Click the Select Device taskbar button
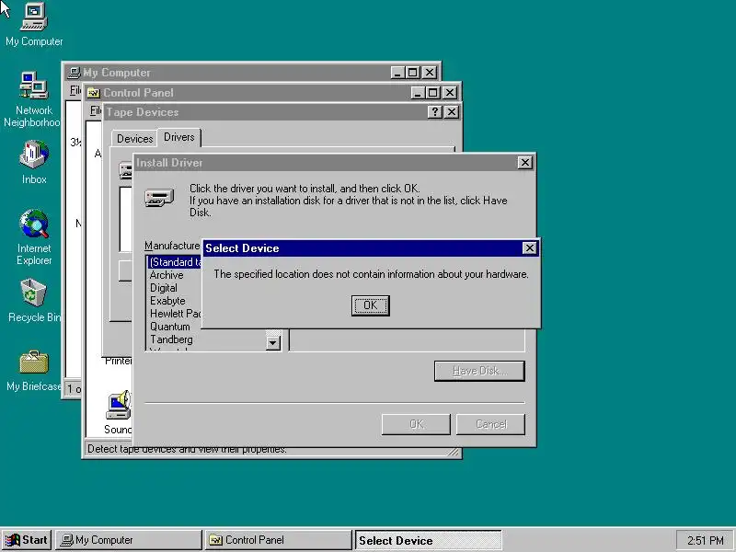Image resolution: width=736 pixels, height=552 pixels. pyautogui.click(x=428, y=540)
